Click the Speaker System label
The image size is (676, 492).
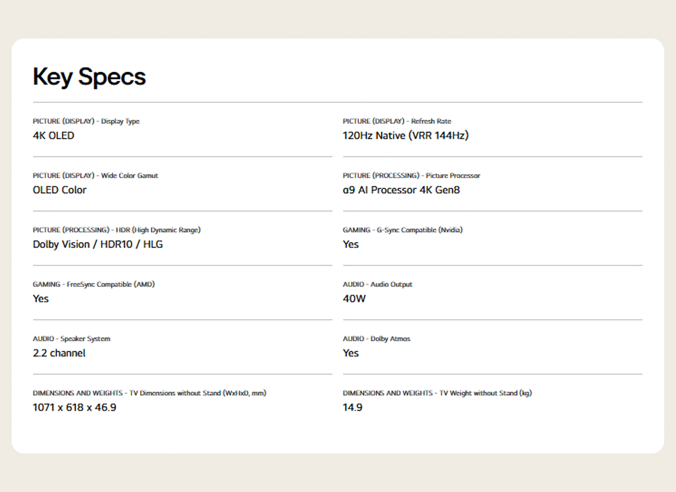click(x=71, y=339)
